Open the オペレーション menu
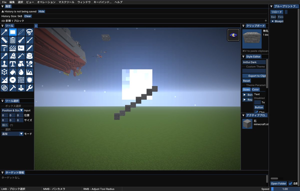Screen dimensions: 300x191 (x=46, y=2)
